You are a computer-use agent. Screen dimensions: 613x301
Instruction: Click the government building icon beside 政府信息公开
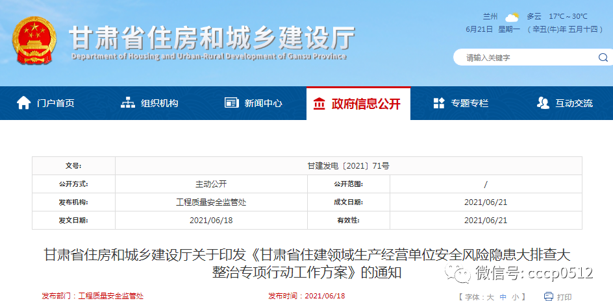click(319, 103)
